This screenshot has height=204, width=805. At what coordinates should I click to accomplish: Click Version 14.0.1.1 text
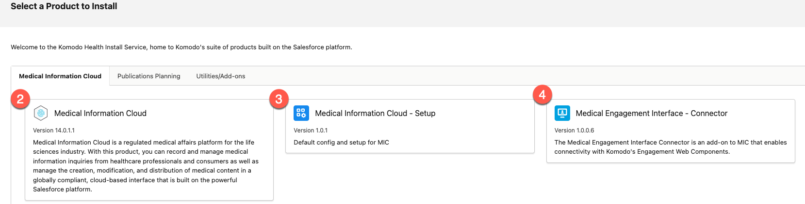[54, 131]
